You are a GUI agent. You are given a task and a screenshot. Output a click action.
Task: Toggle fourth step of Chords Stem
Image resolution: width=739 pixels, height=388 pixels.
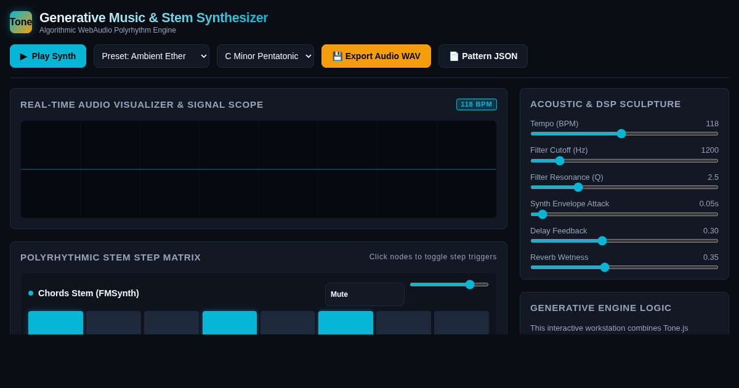click(230, 323)
